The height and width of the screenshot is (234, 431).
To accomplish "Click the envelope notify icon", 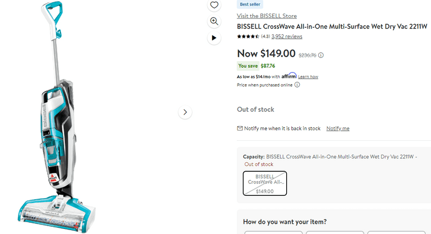I will [x=240, y=129].
